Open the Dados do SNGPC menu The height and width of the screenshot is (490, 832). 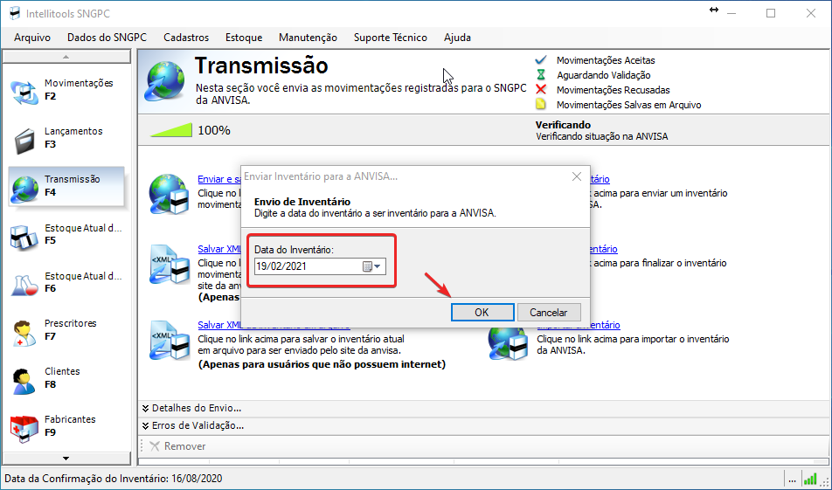[107, 37]
